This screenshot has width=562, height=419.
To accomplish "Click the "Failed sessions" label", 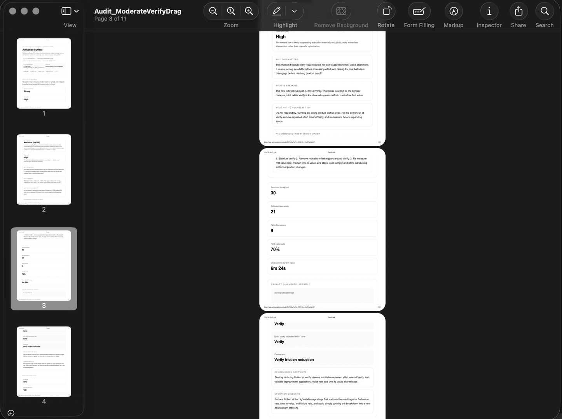I will pyautogui.click(x=278, y=225).
